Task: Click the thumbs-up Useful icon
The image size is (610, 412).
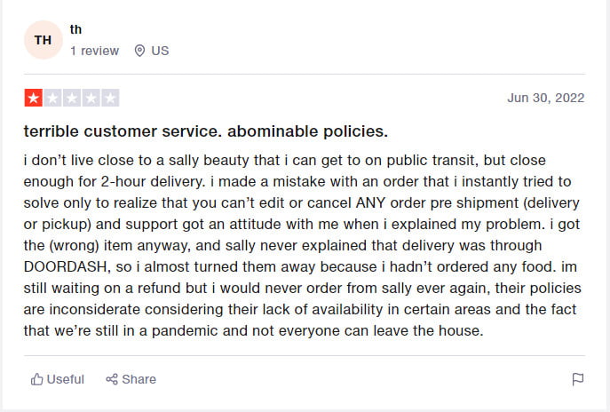Action: point(37,379)
